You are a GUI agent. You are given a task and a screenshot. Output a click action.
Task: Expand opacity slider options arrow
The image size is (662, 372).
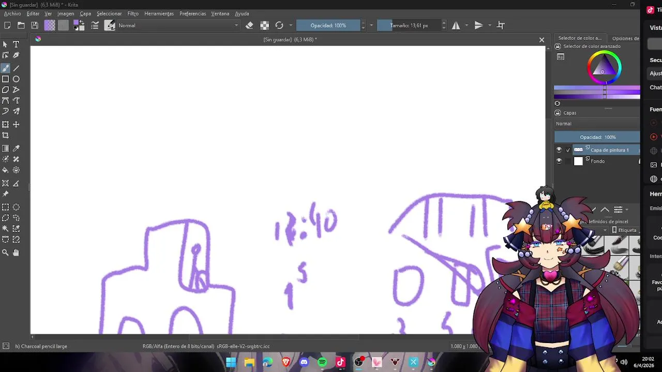tap(371, 25)
